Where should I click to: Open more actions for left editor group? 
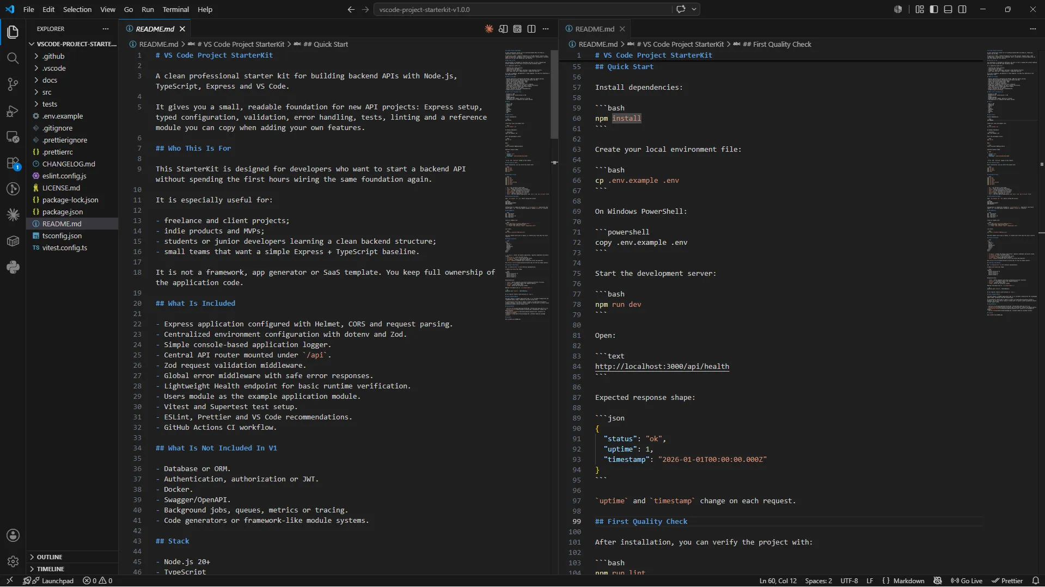tap(546, 29)
